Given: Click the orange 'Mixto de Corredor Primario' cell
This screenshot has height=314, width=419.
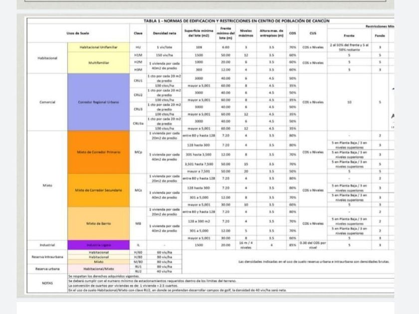Looking at the screenshot, I should [x=99, y=152].
